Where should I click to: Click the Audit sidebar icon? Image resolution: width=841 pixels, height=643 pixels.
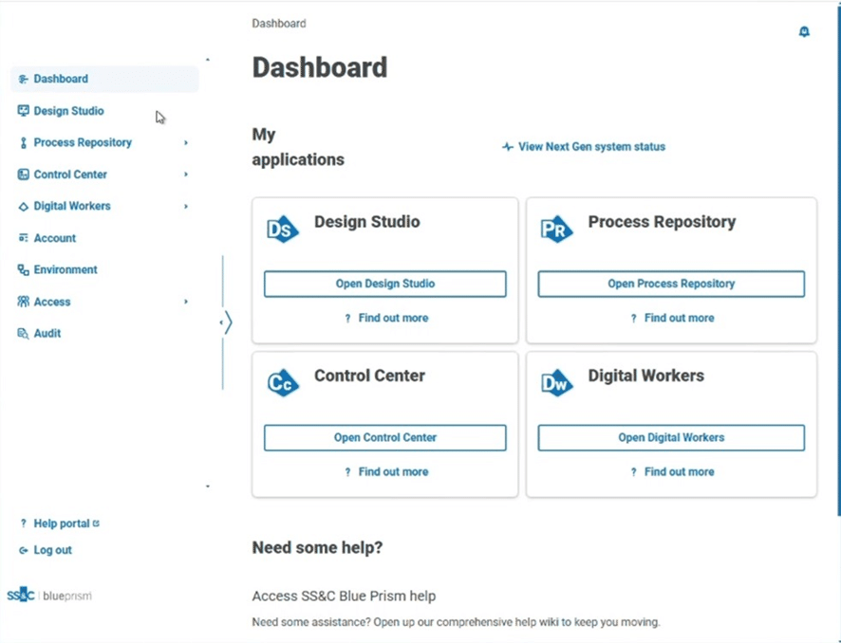[x=23, y=333]
